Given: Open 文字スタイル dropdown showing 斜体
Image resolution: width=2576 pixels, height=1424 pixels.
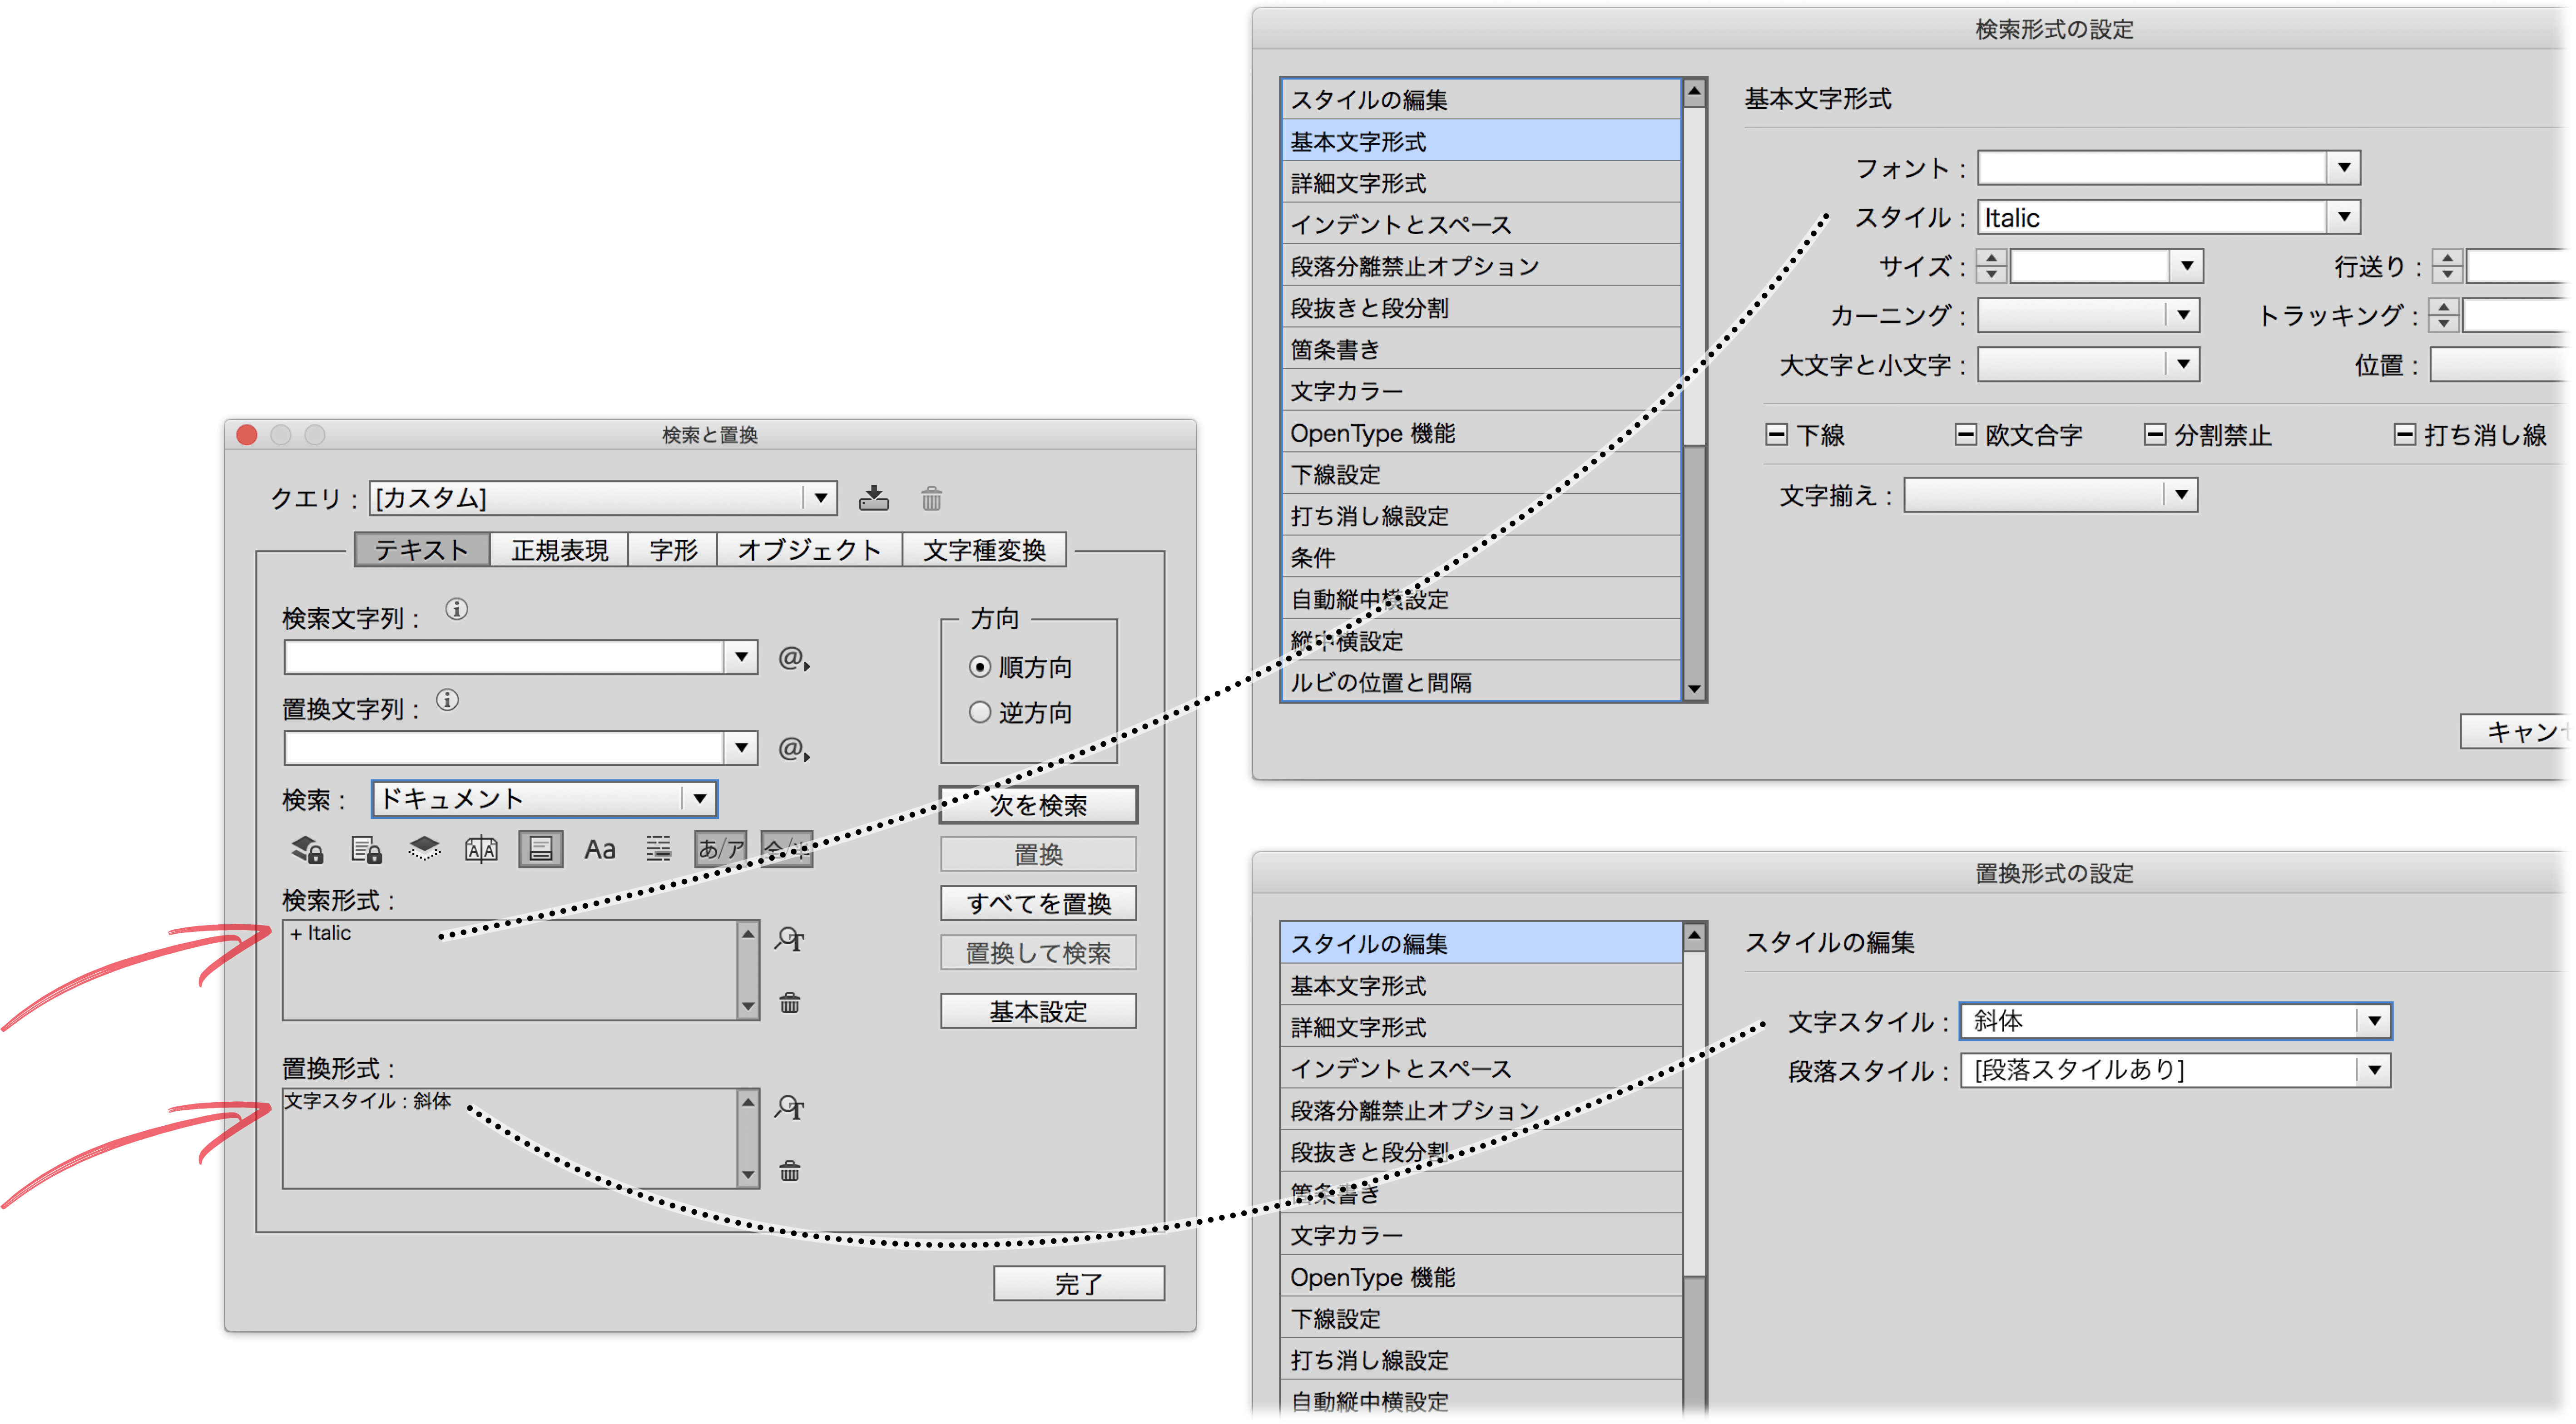Looking at the screenshot, I should [x=2176, y=1021].
